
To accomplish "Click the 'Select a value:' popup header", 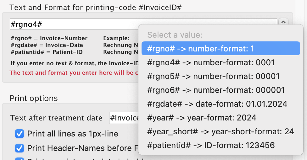I will (x=175, y=35).
